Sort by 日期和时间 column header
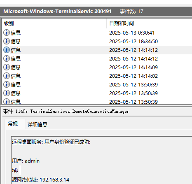Viewport: 192px width, 184px height. 150,23
